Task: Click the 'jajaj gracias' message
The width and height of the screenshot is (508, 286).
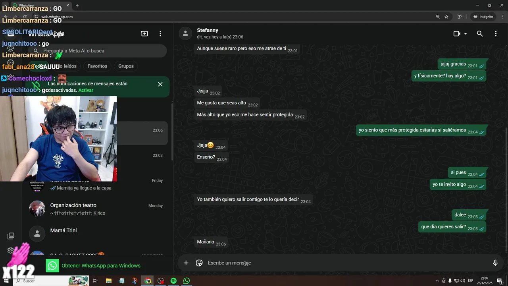Action: [462, 64]
